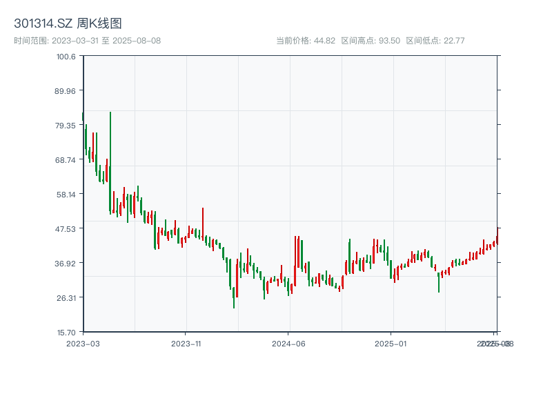
Task: Pick the 68.74 y-axis label
Action: tap(66, 160)
